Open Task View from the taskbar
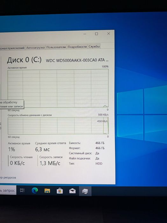 (x=22, y=190)
